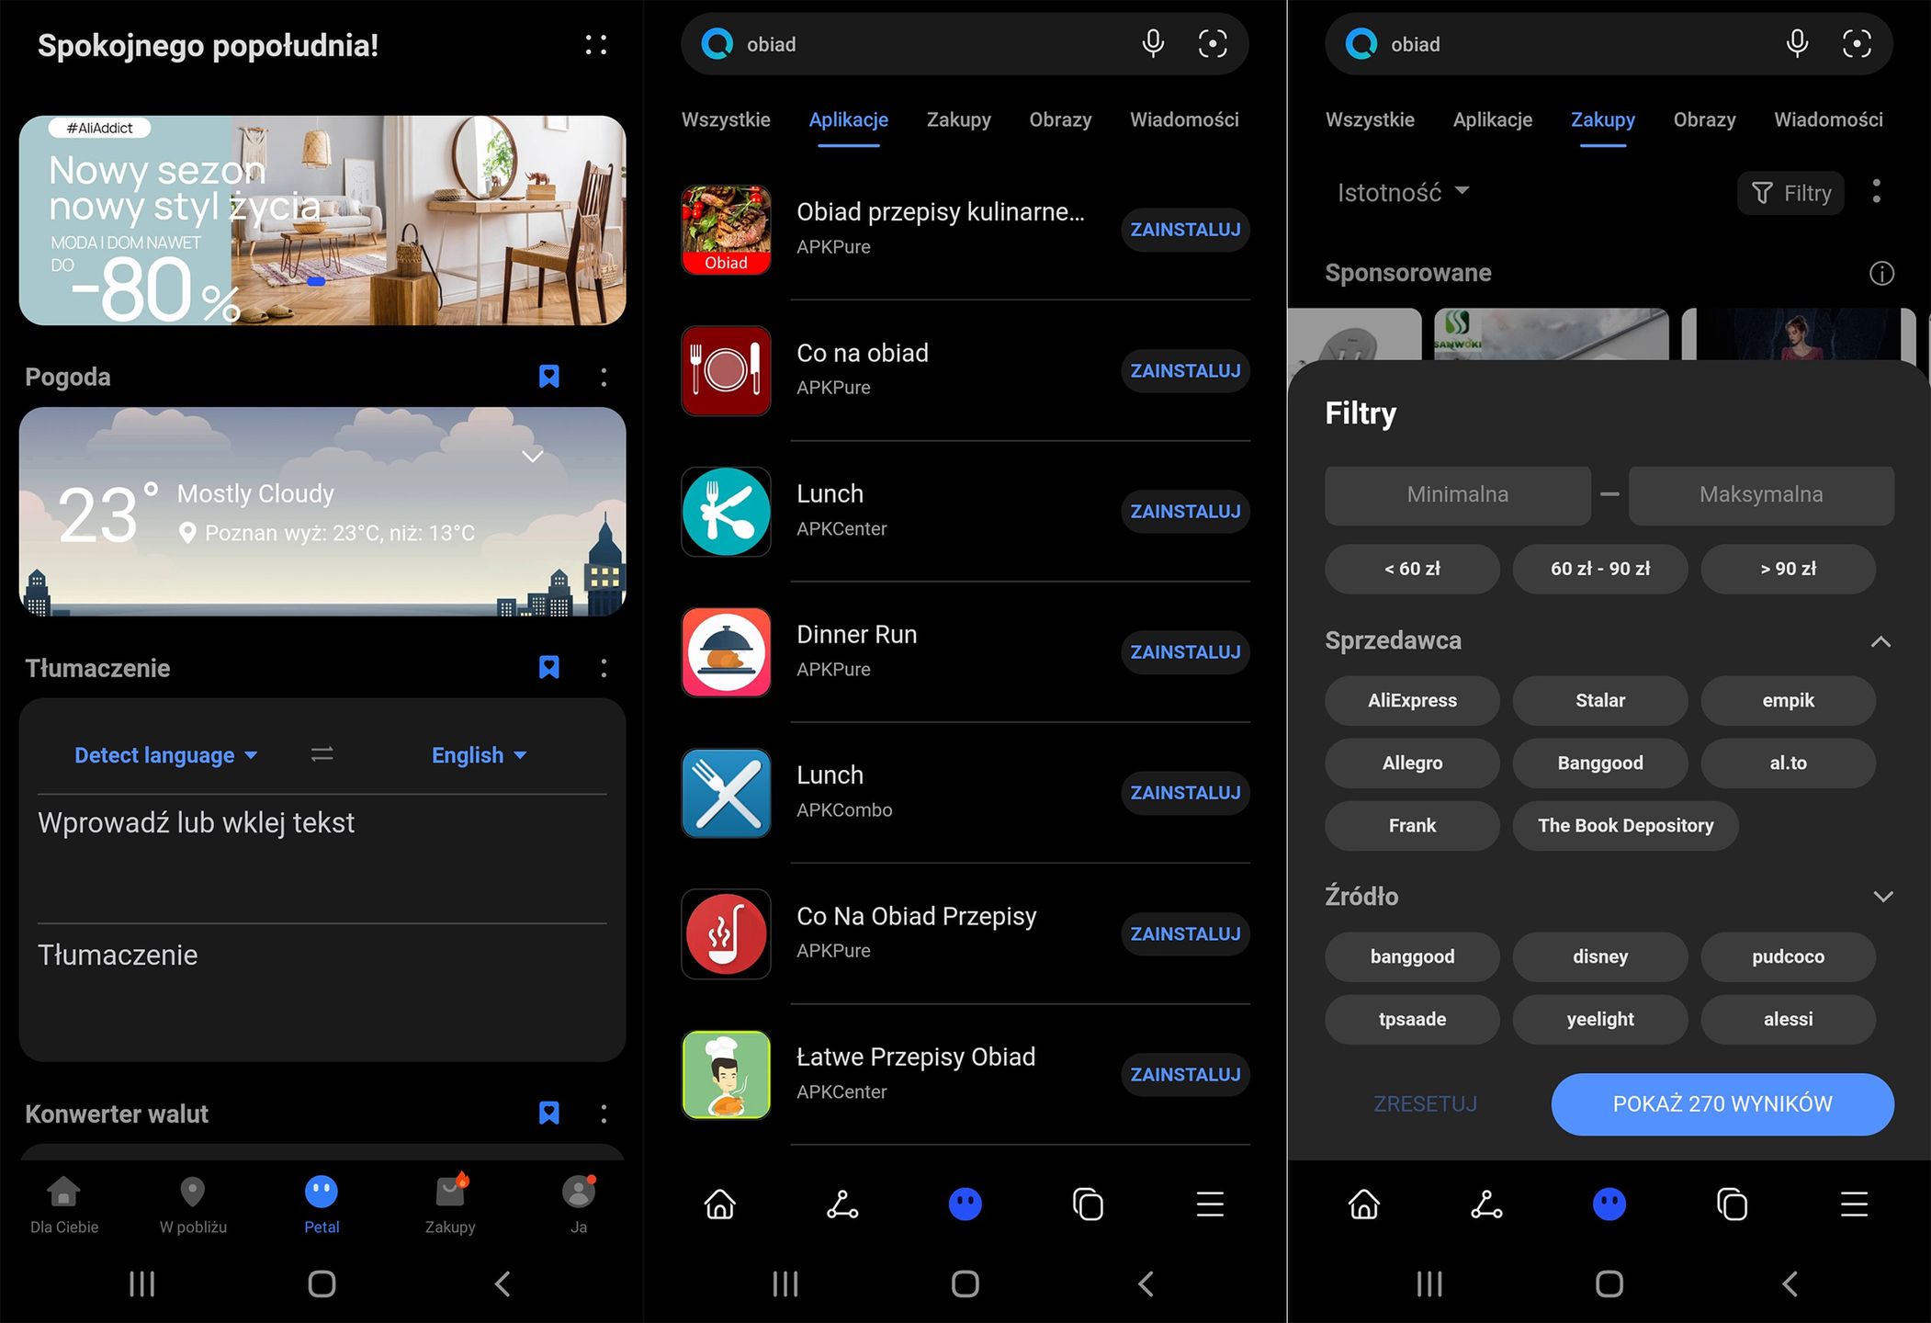Viewport: 1931px width, 1323px height.
Task: Open the three-dot menu beside Konwerter walut
Action: click(604, 1114)
